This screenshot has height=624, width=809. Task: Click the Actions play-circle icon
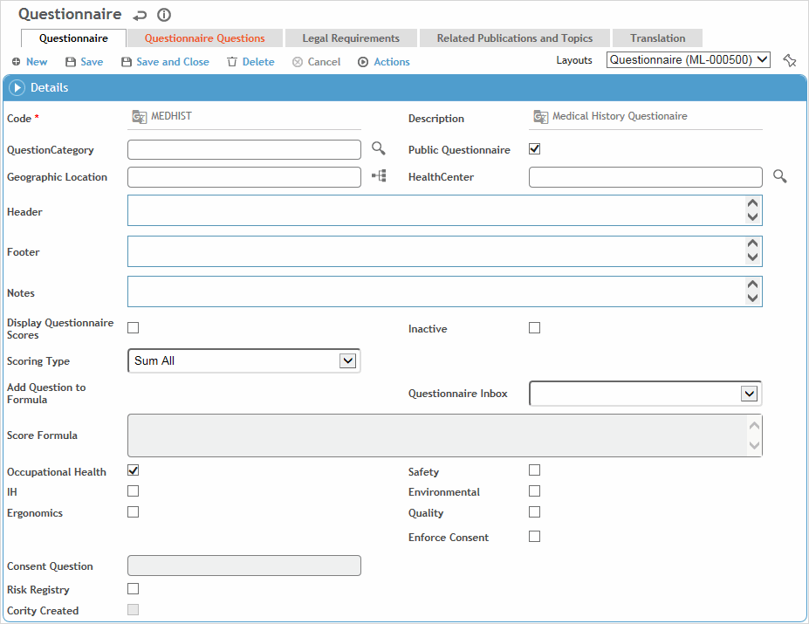pyautogui.click(x=363, y=62)
